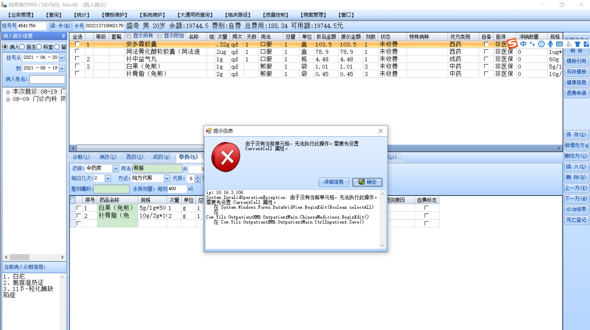Viewport: 590px width, 330px height.
Task: Click the Sogou voice input microphone
Action: [x=550, y=44]
